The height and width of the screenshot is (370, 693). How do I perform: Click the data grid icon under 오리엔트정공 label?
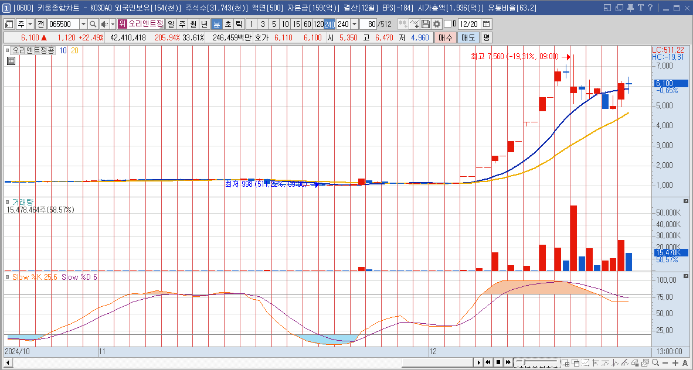(x=11, y=61)
